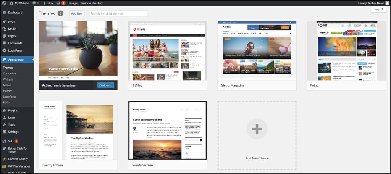This screenshot has height=174, width=391.
Task: Go to Menus submenu
Action: [7, 85]
